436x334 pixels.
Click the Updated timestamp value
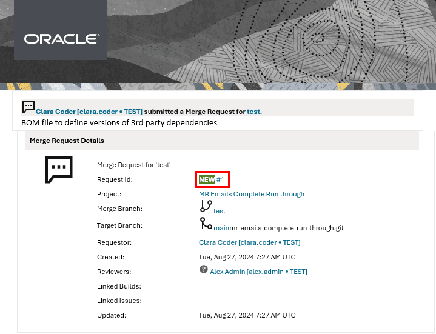247,315
